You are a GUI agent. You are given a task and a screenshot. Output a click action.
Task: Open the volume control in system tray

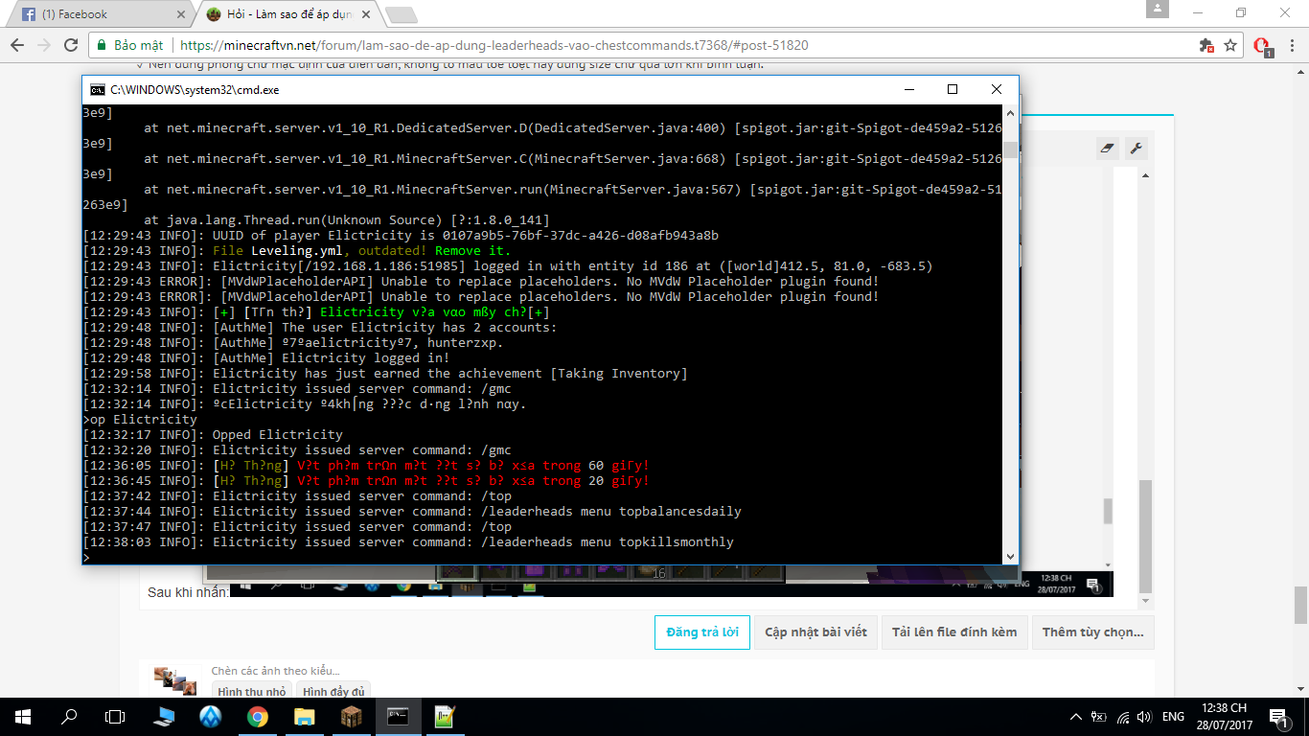point(1144,716)
